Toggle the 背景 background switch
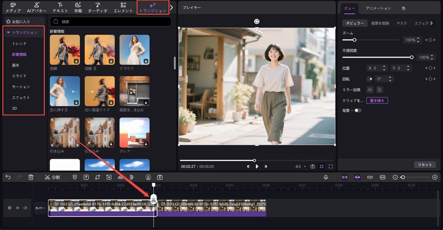This screenshot has width=443, height=230. point(358,111)
